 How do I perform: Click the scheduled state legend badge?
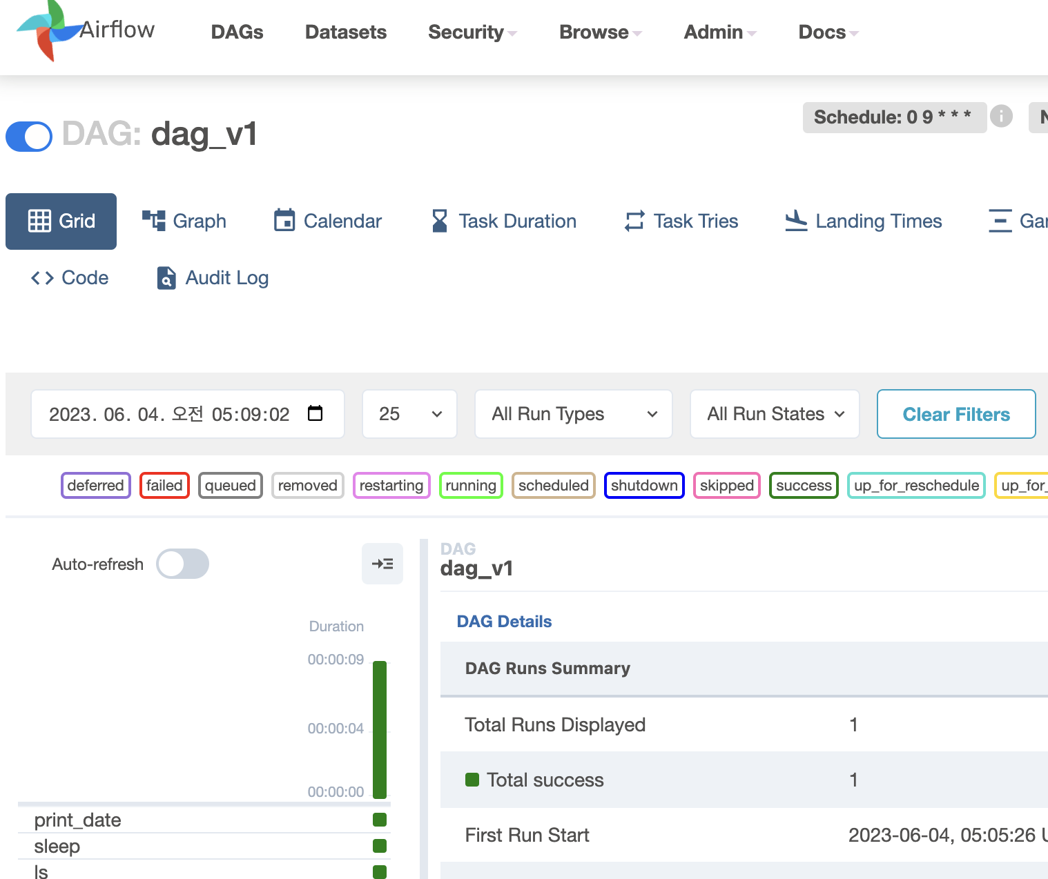[x=554, y=485]
